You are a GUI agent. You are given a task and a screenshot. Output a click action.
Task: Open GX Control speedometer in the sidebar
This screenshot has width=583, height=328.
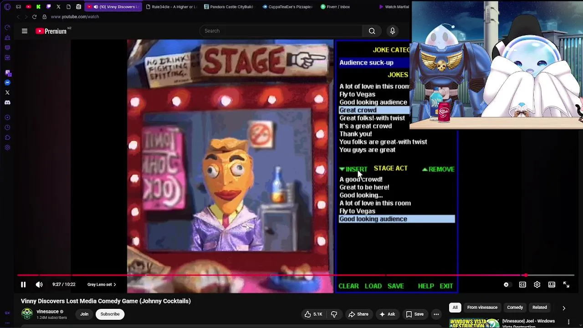(7, 27)
